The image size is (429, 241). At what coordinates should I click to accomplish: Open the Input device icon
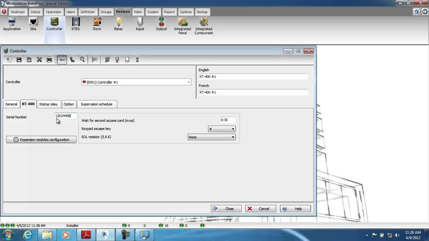[140, 24]
